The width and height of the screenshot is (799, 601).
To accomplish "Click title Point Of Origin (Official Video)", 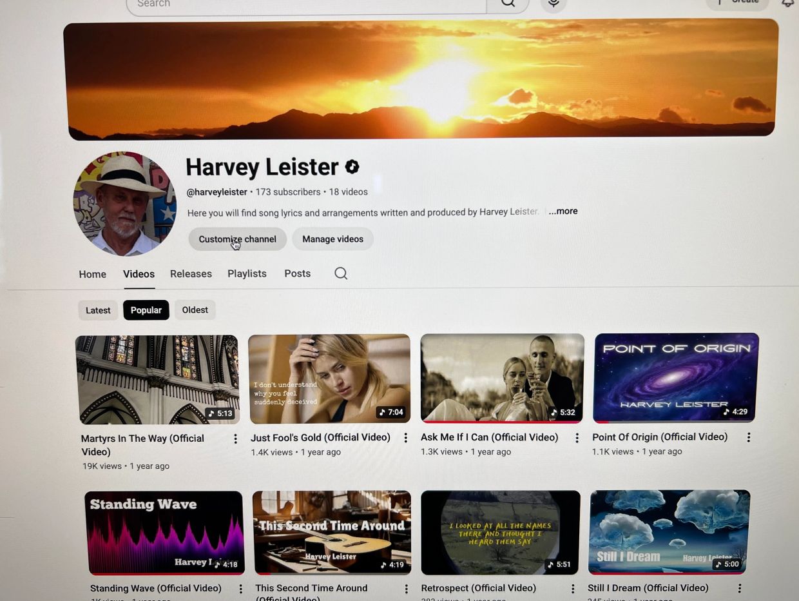I will pos(660,437).
